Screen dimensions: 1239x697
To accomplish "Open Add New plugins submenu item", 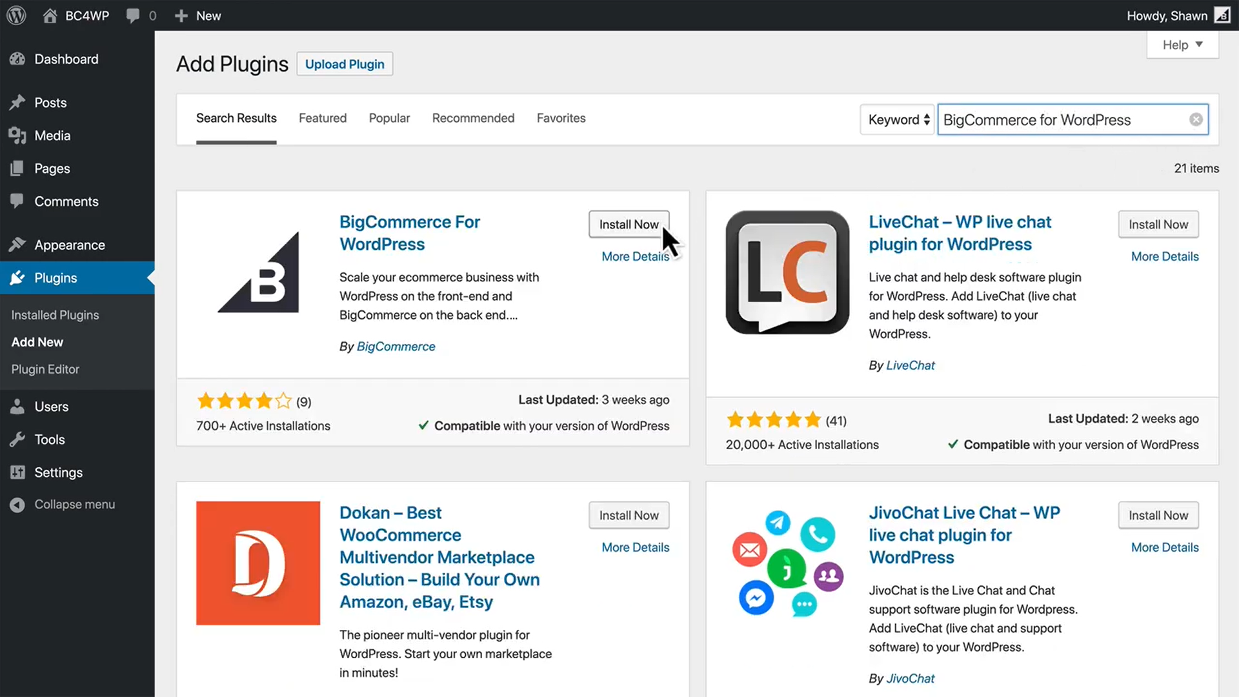I will click(37, 342).
